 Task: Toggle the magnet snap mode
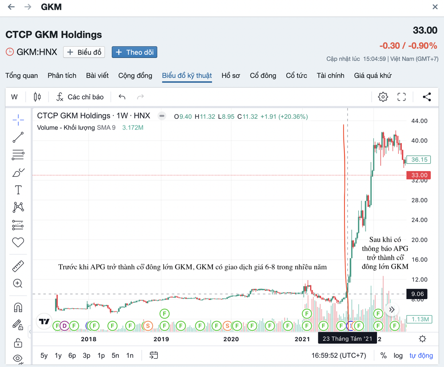[18, 307]
